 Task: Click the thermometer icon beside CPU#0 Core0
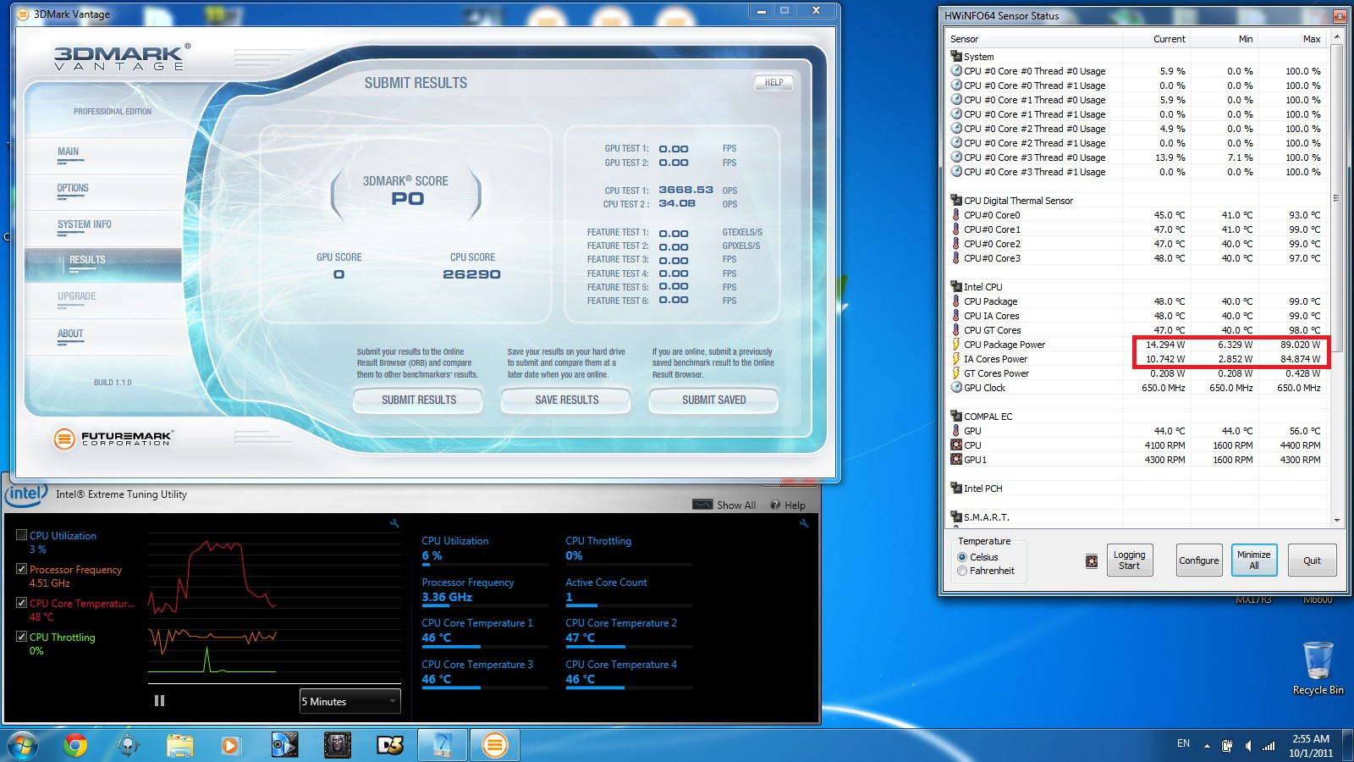[956, 215]
